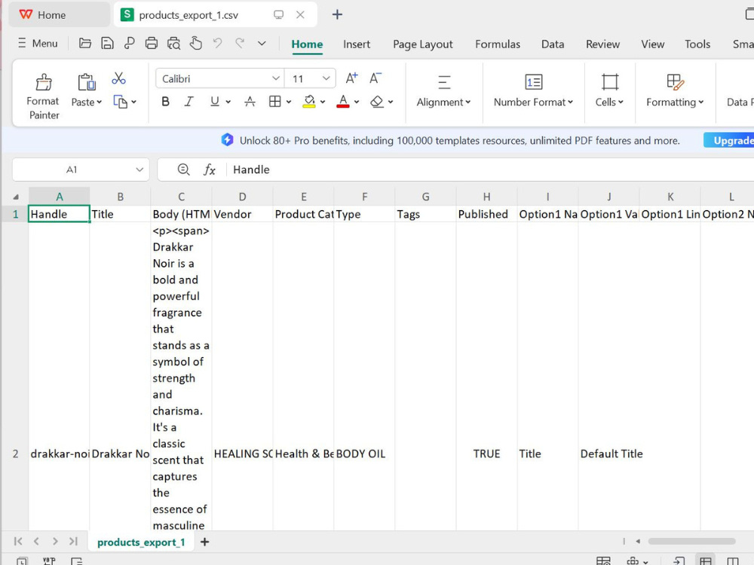Screen dimensions: 754x565
Task: Open the file folder icon in quick toolbar
Action: tap(85, 44)
